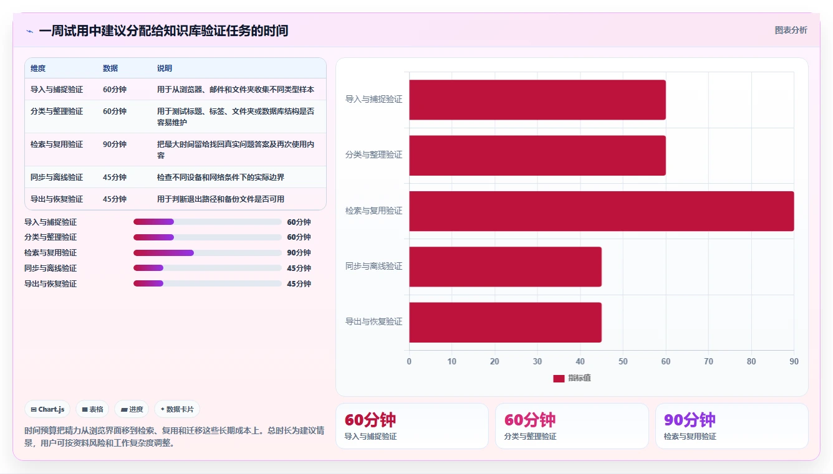Click the 指标值 legend label text
This screenshot has height=474, width=833.
pyautogui.click(x=579, y=378)
